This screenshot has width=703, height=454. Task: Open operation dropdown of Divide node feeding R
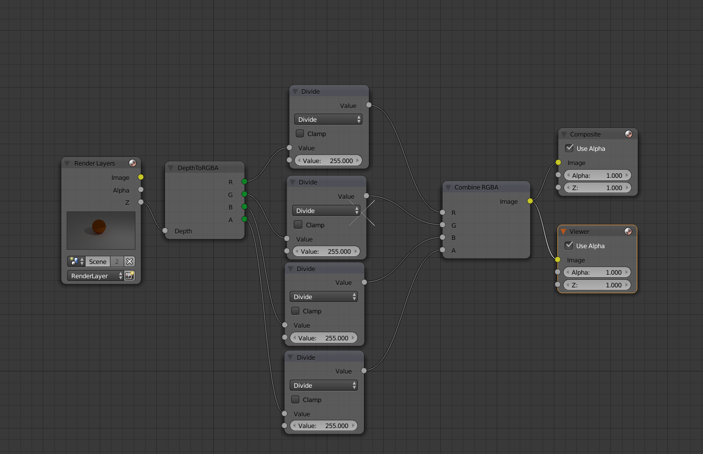328,119
